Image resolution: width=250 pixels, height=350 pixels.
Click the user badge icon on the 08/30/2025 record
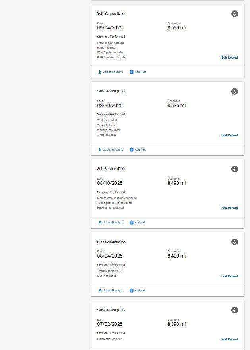pos(234,92)
